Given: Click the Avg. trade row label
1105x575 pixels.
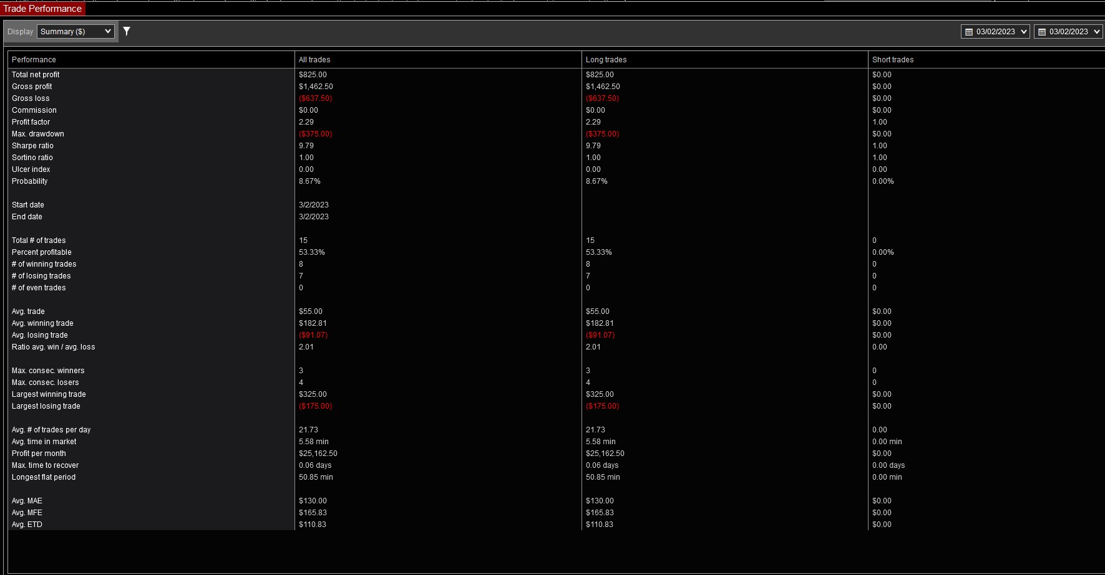Looking at the screenshot, I should tap(28, 311).
